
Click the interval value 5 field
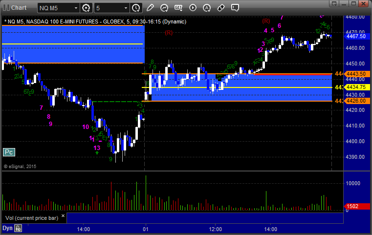[x=109, y=8]
